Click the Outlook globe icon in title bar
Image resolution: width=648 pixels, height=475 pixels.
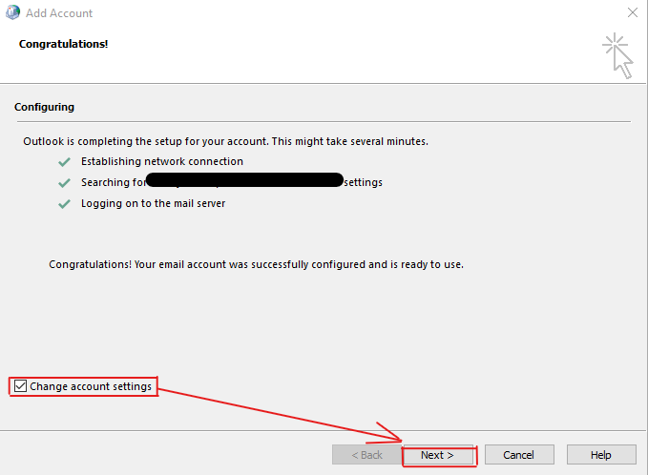[x=12, y=12]
